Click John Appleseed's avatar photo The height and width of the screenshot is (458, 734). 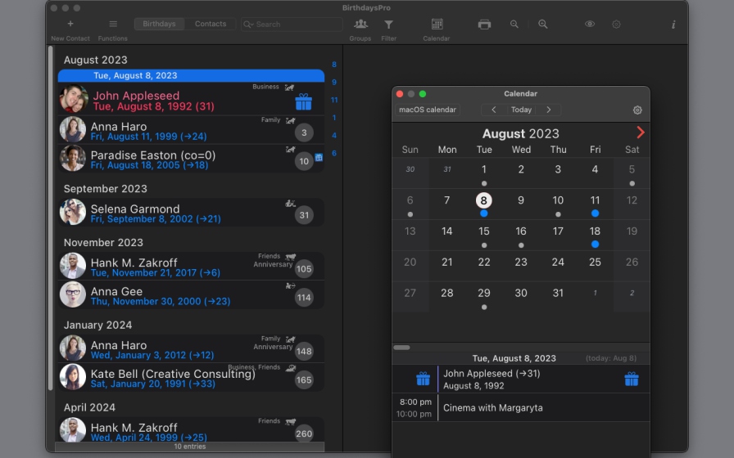[74, 99]
